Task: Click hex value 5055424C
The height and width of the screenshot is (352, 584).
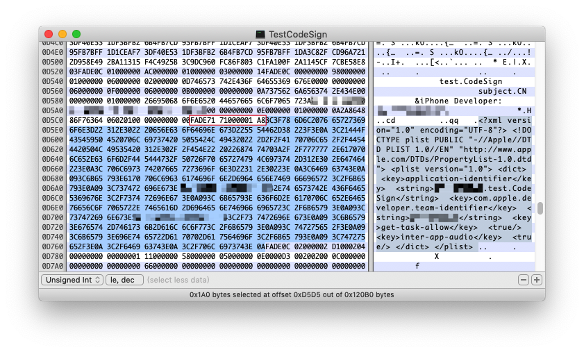Action: click(x=199, y=140)
